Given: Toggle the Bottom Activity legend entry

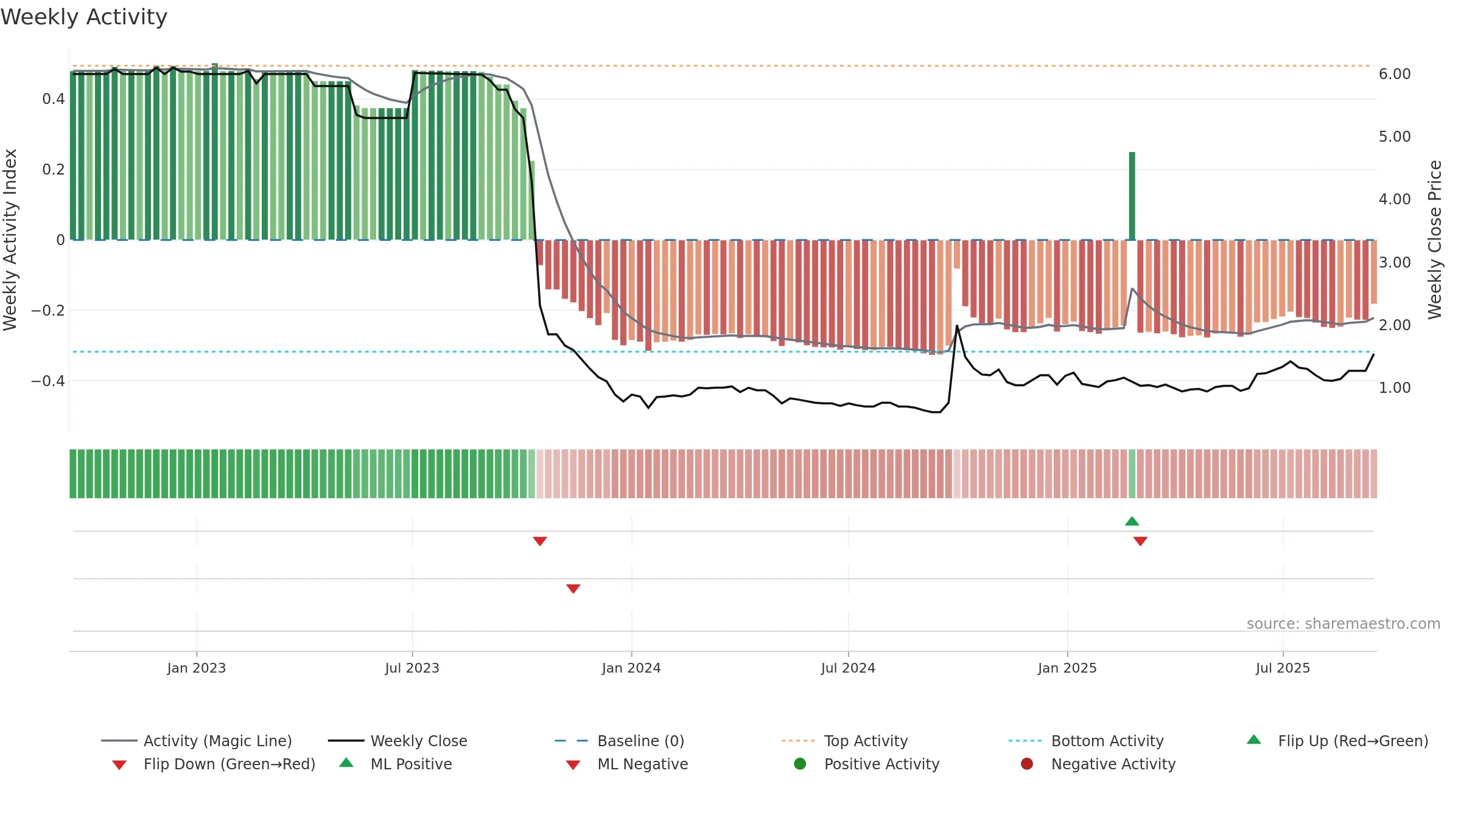Looking at the screenshot, I should tap(1086, 741).
